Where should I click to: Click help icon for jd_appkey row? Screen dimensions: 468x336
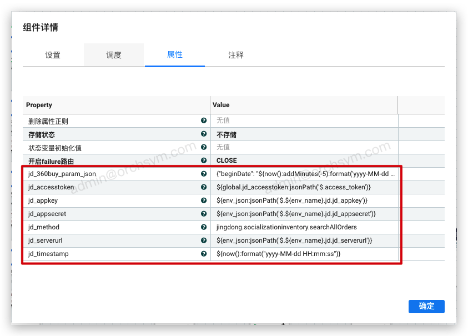pos(204,200)
